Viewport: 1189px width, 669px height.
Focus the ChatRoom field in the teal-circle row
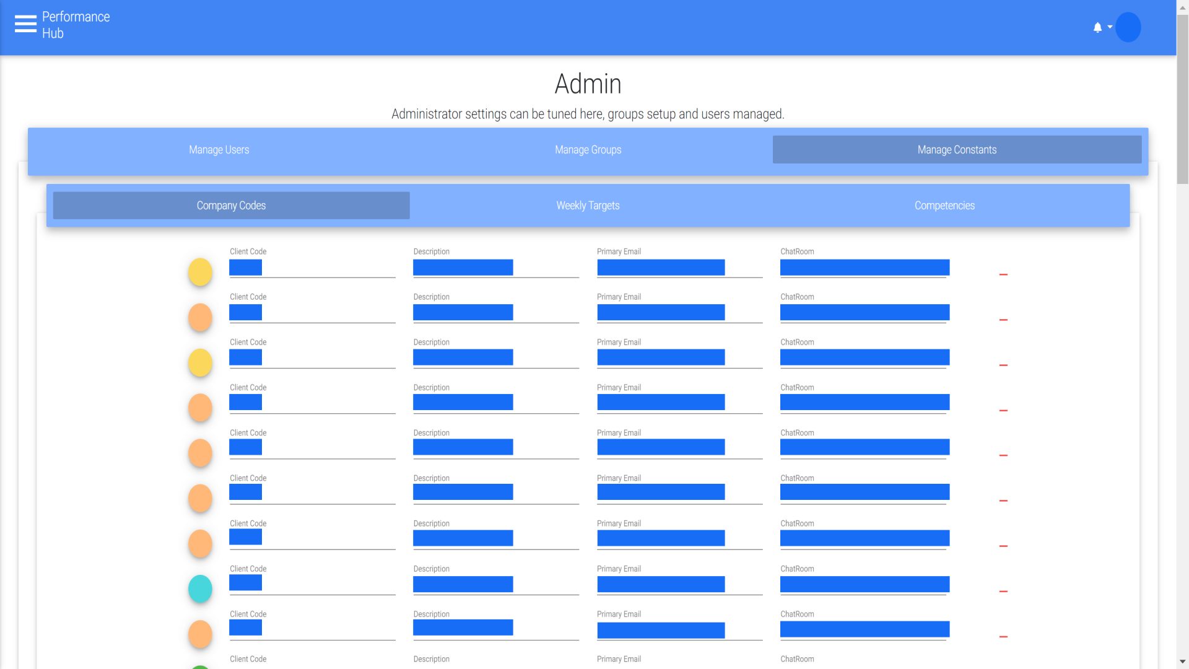click(x=863, y=584)
